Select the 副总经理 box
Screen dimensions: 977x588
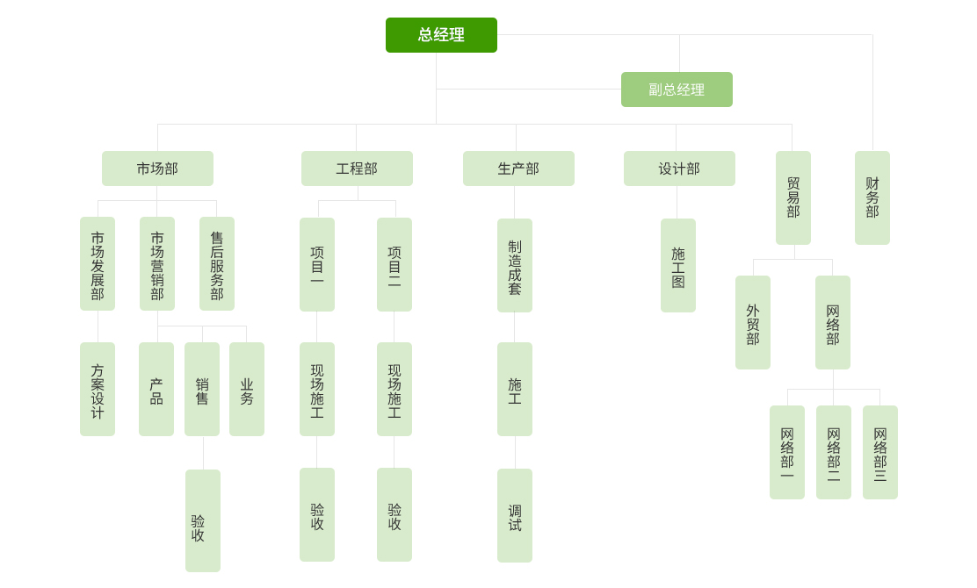point(677,90)
